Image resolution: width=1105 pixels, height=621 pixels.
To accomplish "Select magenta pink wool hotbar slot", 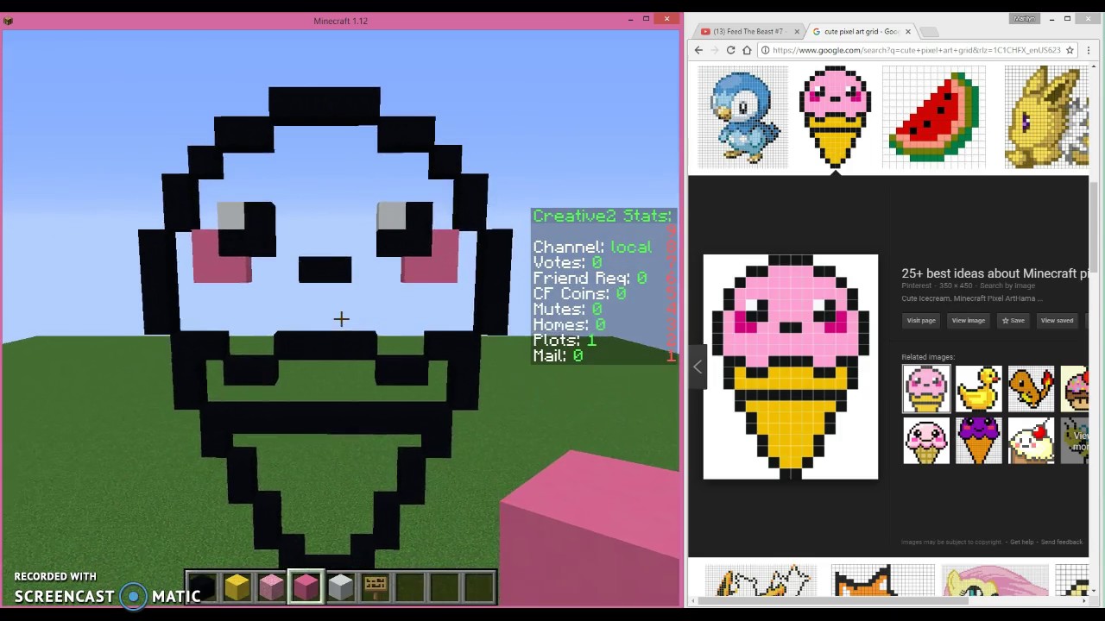I will click(306, 587).
